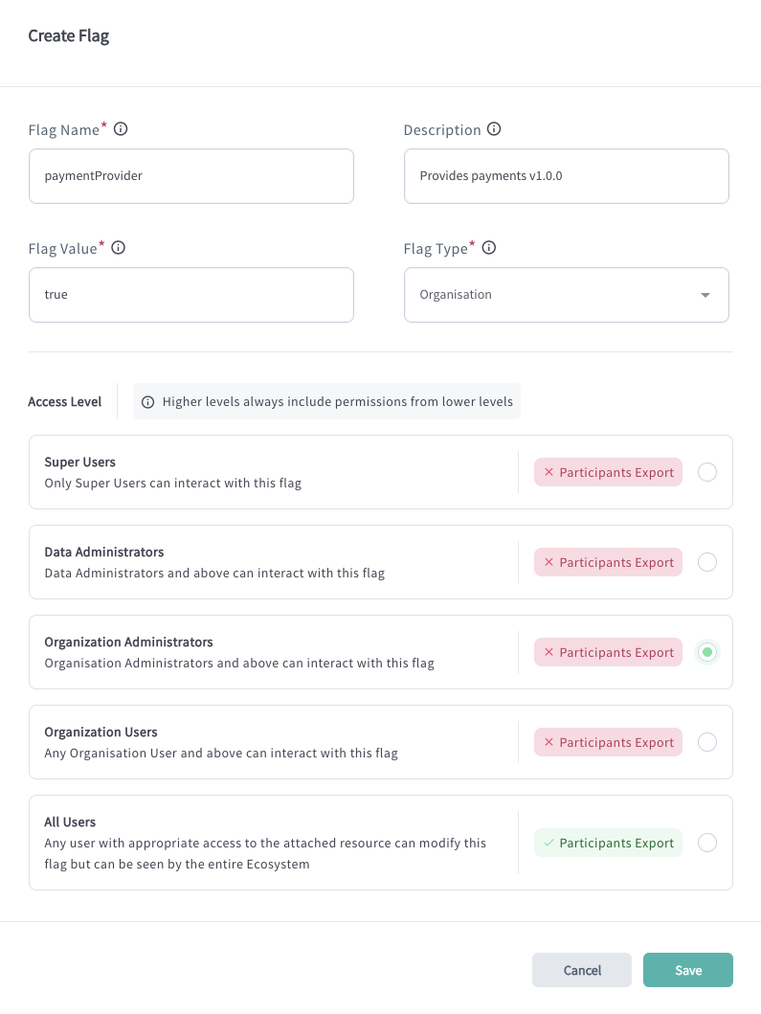761x1014 pixels.
Task: Click the Organisation value in Flag Type
Action: point(456,295)
